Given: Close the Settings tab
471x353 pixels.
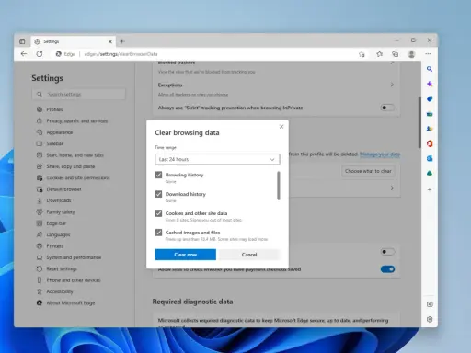Looking at the screenshot, I should [110, 41].
